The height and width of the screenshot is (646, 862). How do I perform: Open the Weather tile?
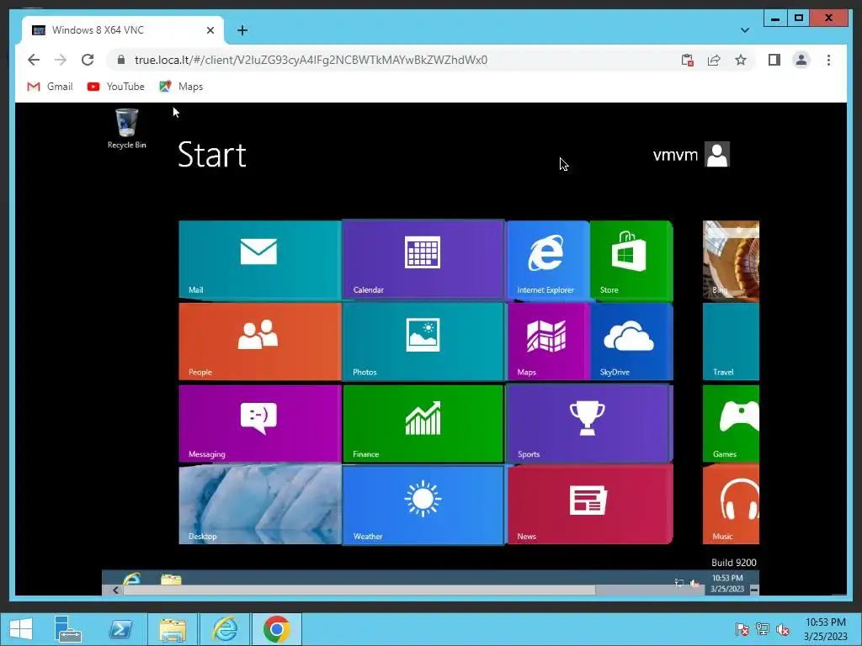point(423,506)
